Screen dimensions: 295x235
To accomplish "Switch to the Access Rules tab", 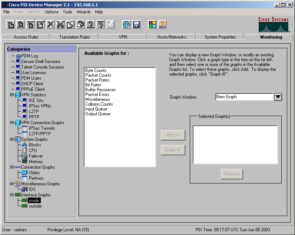I will click(26, 37).
